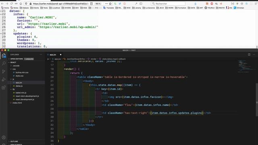
Task: Click the shield tracking protection icon
Action: [x=26, y=4]
